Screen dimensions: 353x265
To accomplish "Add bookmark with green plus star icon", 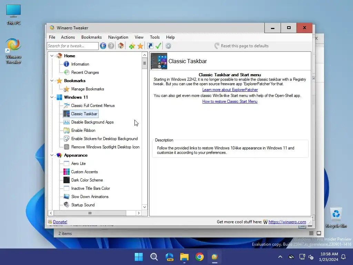I will [132, 46].
